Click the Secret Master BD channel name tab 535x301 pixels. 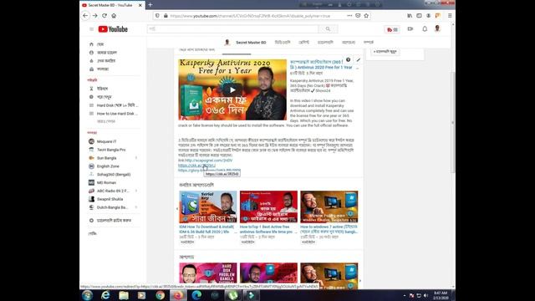click(x=251, y=43)
